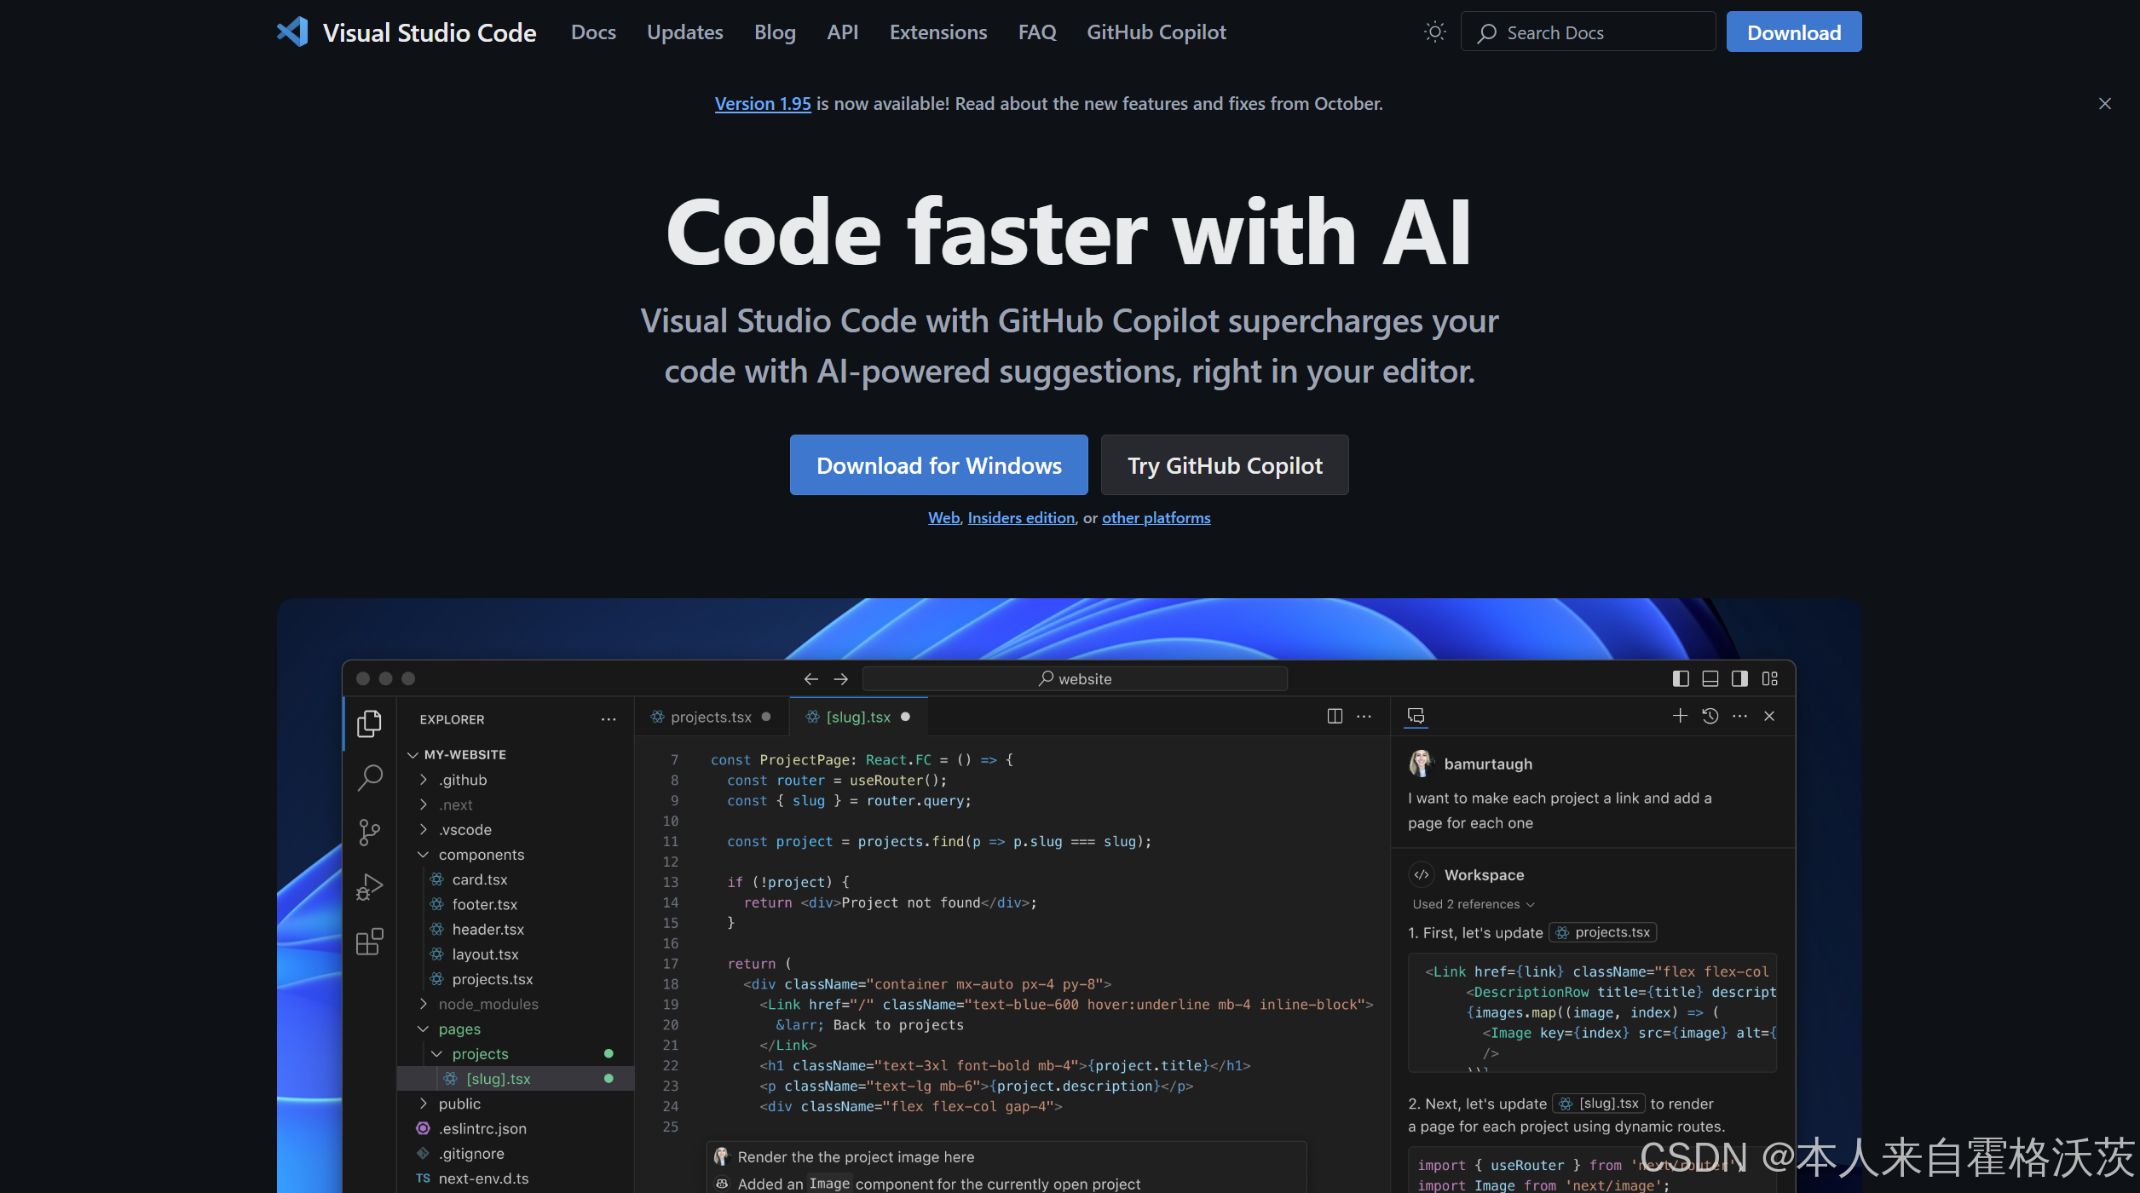2140x1193 pixels.
Task: Click the split editor icon
Action: tap(1335, 717)
